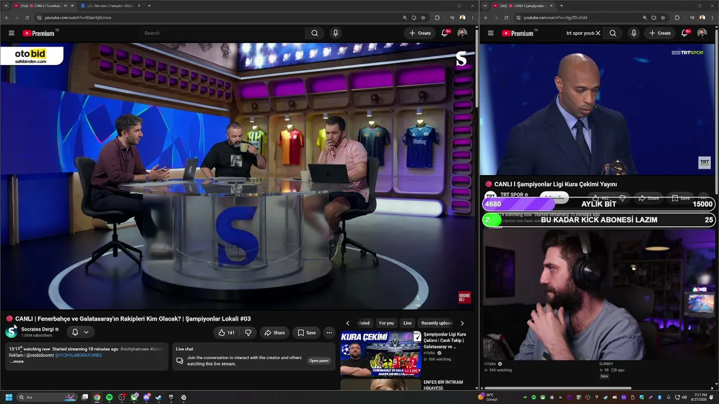The width and height of the screenshot is (719, 404).
Task: Start voice search in right YouTube window
Action: (634, 33)
